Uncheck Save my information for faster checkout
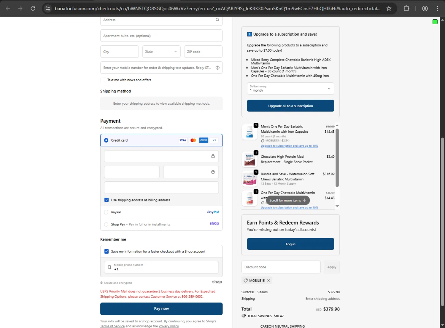The width and height of the screenshot is (445, 328). click(x=107, y=251)
